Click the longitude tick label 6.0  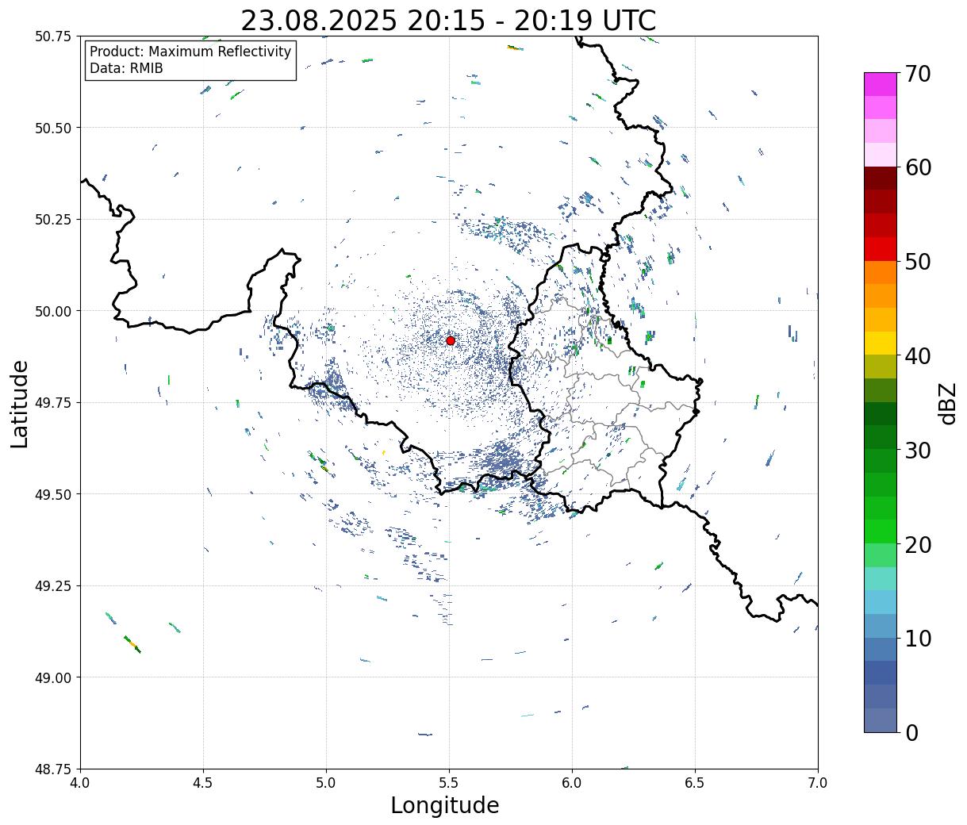pyautogui.click(x=572, y=783)
